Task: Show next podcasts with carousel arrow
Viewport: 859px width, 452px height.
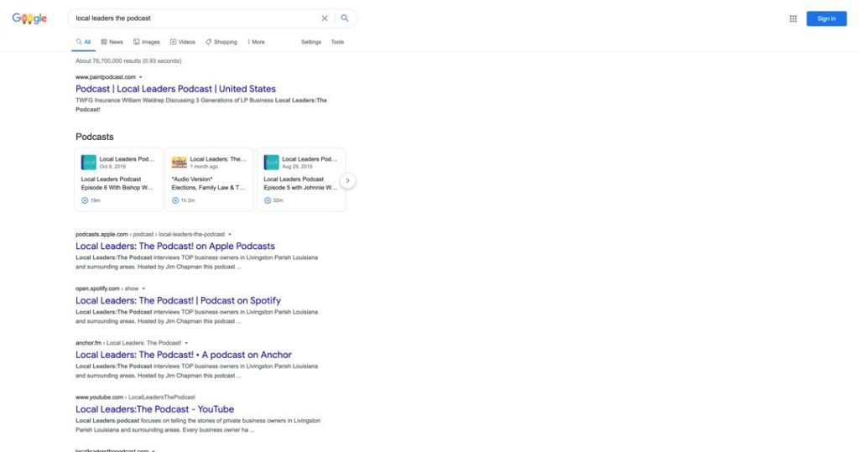Action: click(347, 181)
